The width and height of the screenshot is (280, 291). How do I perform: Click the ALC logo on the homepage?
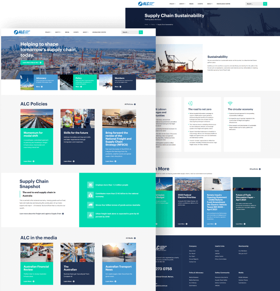(x=22, y=32)
